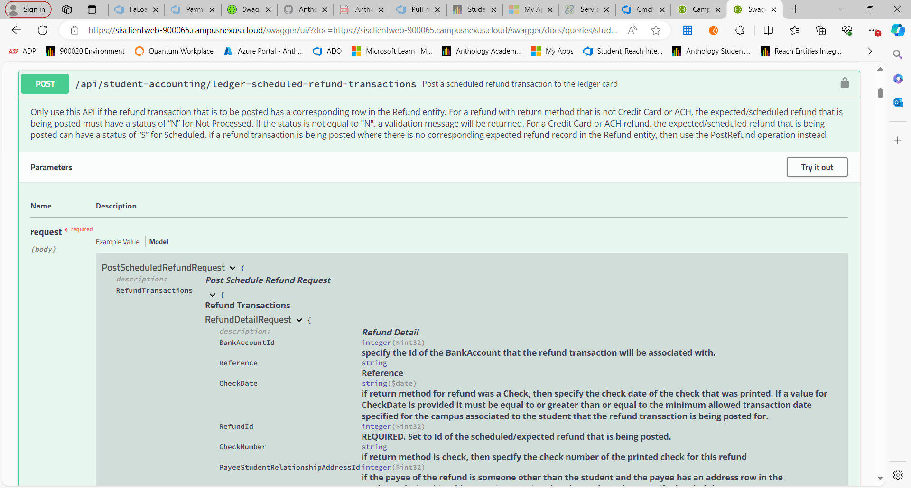Show more bookmarks chevron

(870, 51)
